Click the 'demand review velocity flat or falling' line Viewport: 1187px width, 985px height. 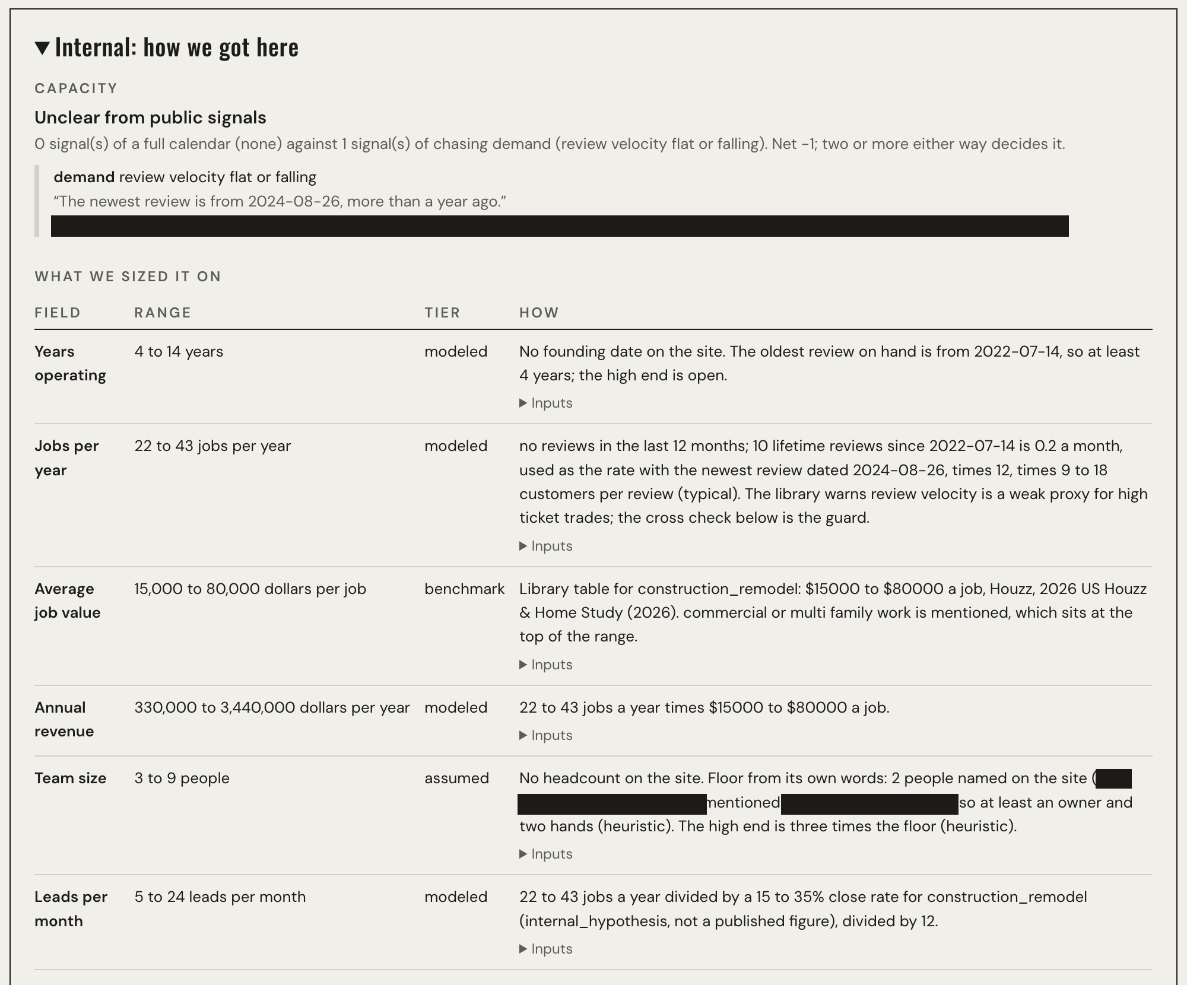pos(185,177)
